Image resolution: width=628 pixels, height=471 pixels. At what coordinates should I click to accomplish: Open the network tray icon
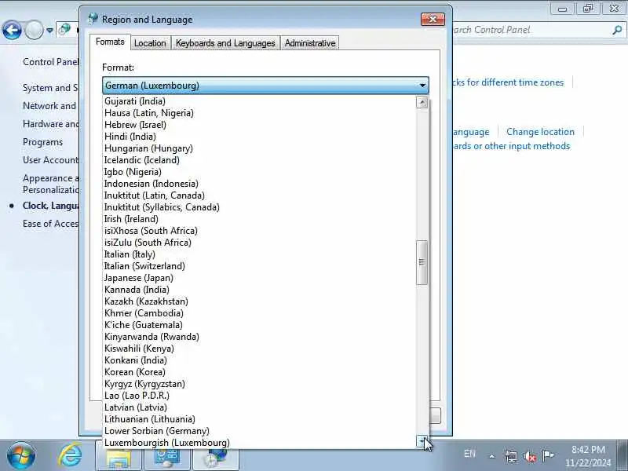tap(511, 456)
